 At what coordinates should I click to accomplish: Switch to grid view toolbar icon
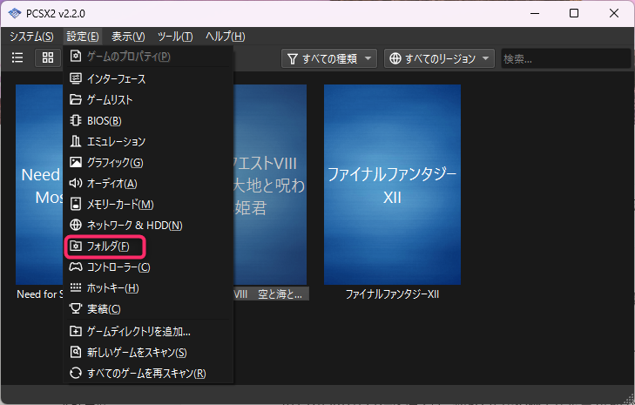pyautogui.click(x=48, y=57)
